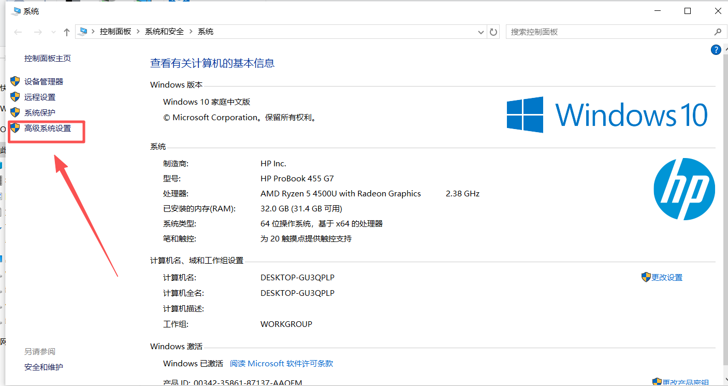This screenshot has width=728, height=386.
Task: Select the text HP ProBook 455 G7
Action: click(x=297, y=179)
